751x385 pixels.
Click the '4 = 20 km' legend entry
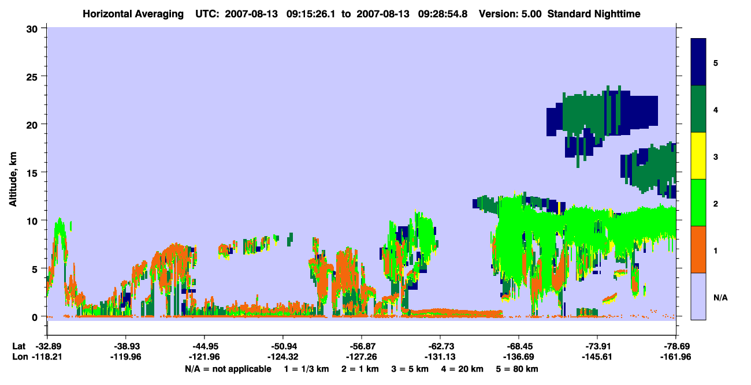tap(463, 369)
